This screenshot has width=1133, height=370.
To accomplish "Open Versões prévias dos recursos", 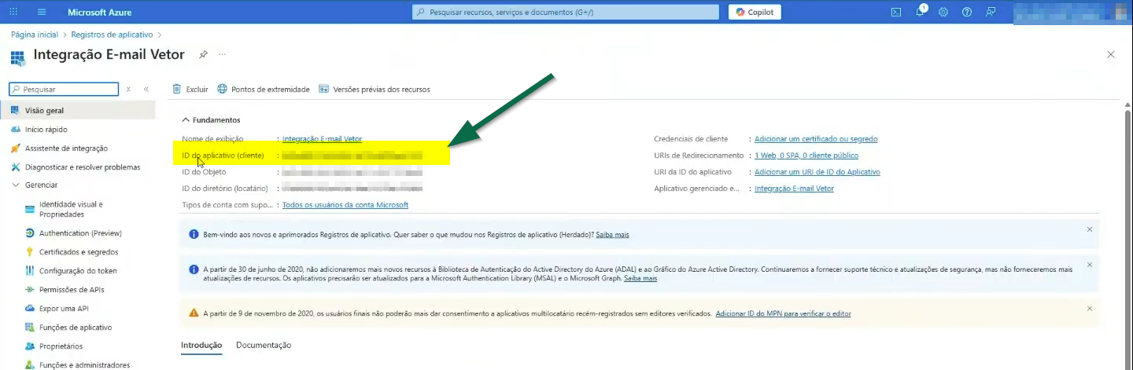I will (x=375, y=90).
